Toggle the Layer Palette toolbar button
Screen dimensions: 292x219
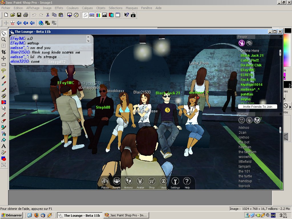click(111, 15)
